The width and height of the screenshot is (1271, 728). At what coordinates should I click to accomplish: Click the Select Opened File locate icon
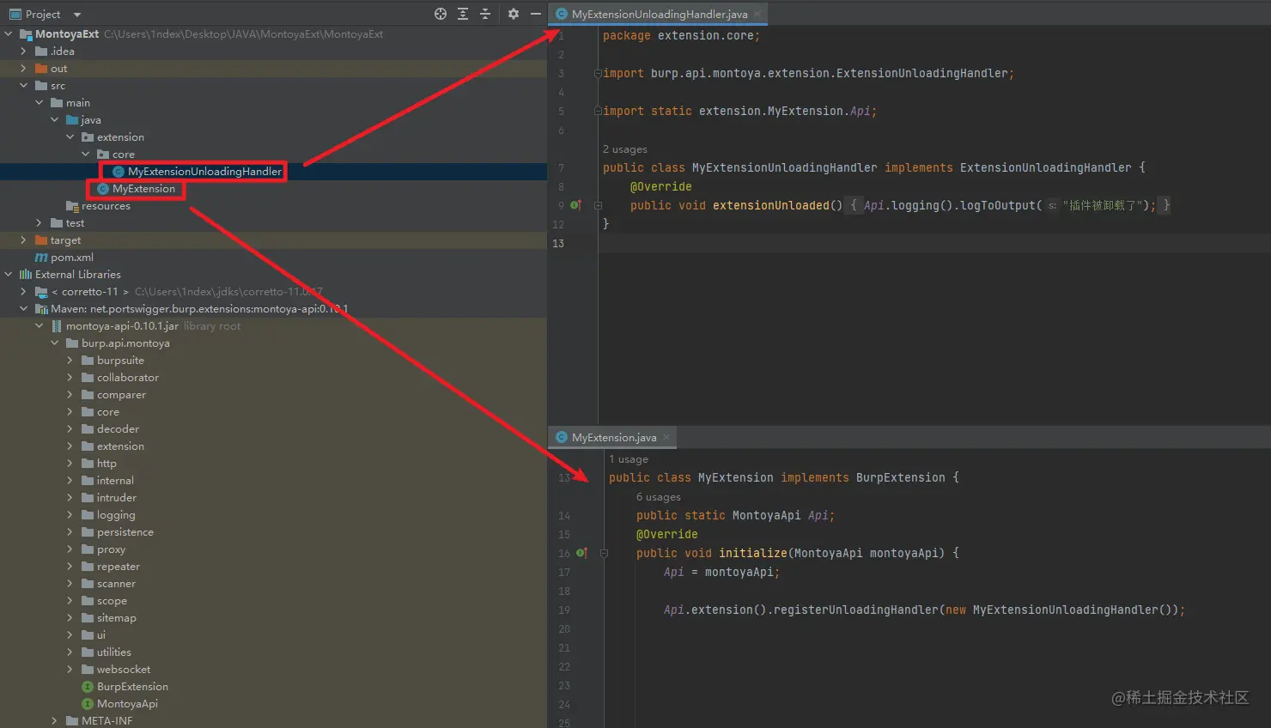[x=441, y=14]
